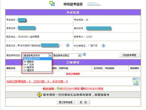Choose 否 for 补办准考证

click(x=94, y=45)
